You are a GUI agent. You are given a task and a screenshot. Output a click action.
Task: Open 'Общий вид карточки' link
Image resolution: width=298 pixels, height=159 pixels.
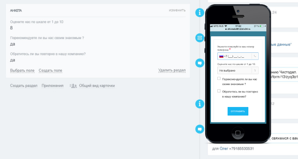(97, 86)
